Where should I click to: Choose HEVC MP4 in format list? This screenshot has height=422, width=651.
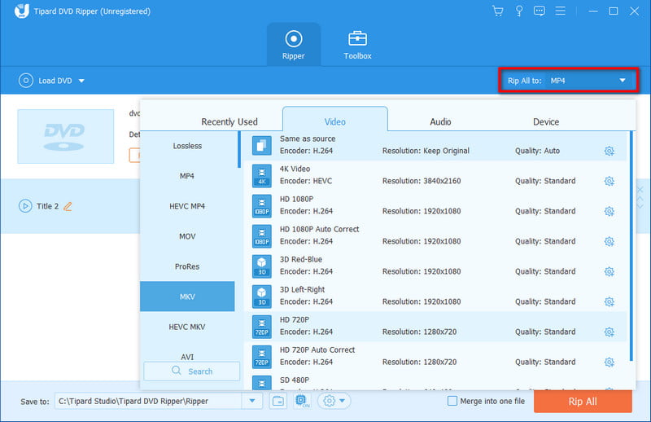pos(187,206)
